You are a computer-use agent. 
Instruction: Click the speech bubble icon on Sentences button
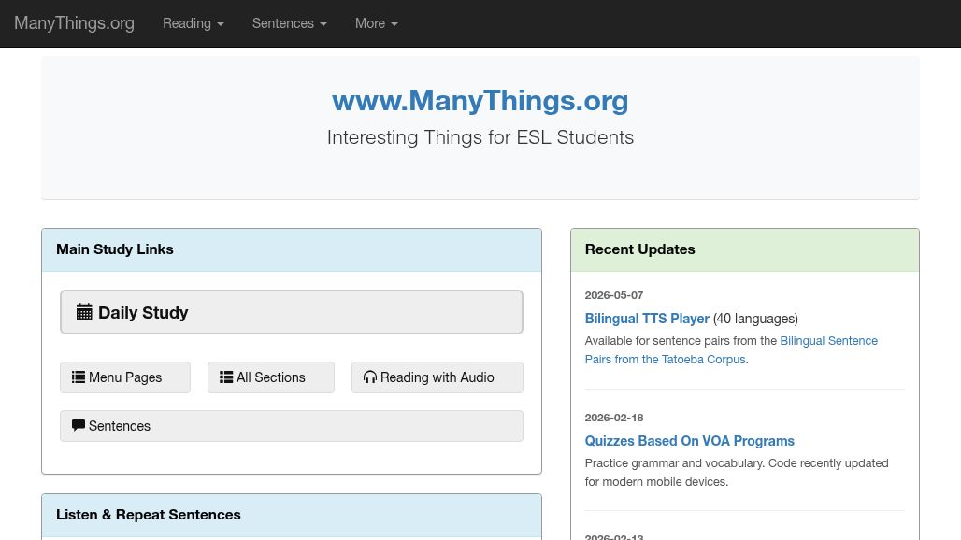tap(79, 425)
